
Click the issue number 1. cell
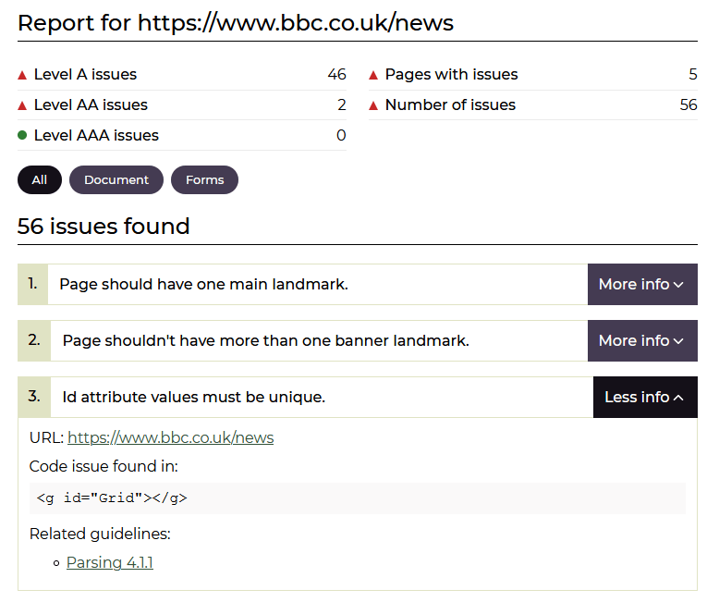tap(32, 284)
